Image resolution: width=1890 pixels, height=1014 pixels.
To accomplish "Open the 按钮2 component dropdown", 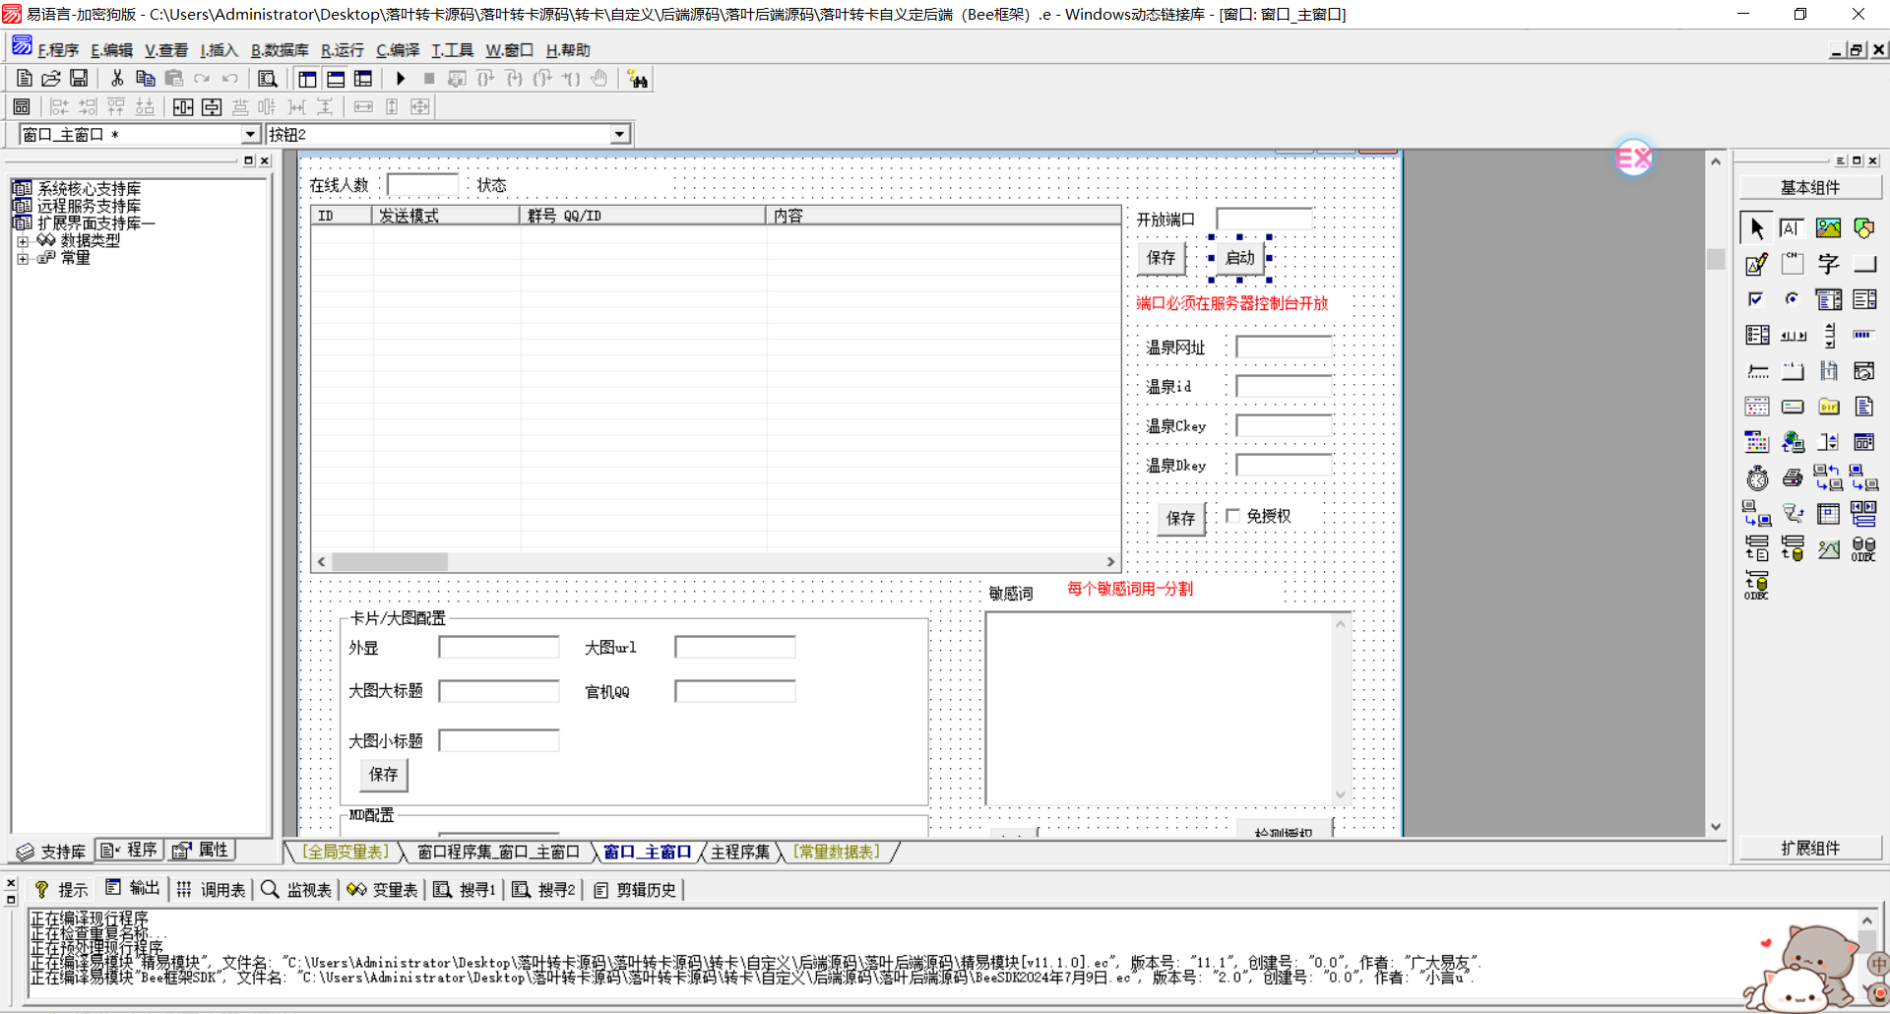I will tap(619, 135).
